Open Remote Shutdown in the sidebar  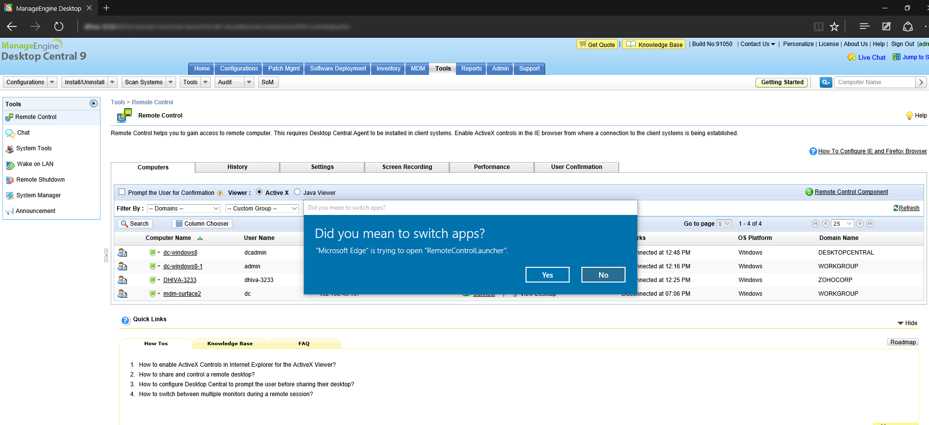[40, 180]
